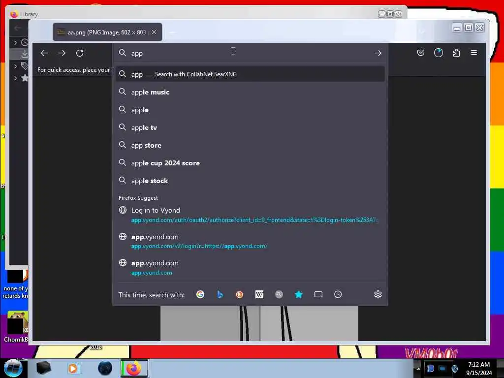
Task: Open the 'Log in to Vyond' suggestion
Action: 250,215
